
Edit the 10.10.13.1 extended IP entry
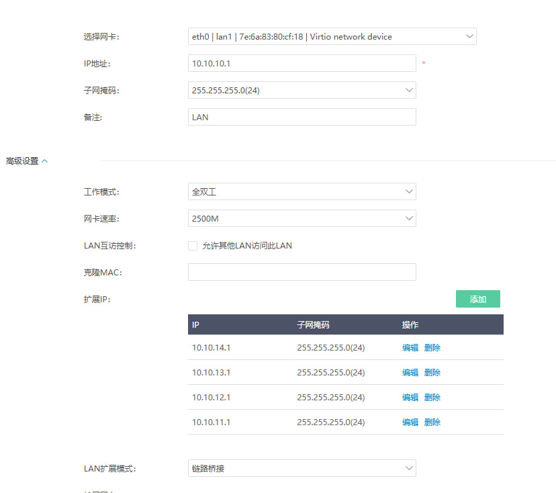[410, 373]
